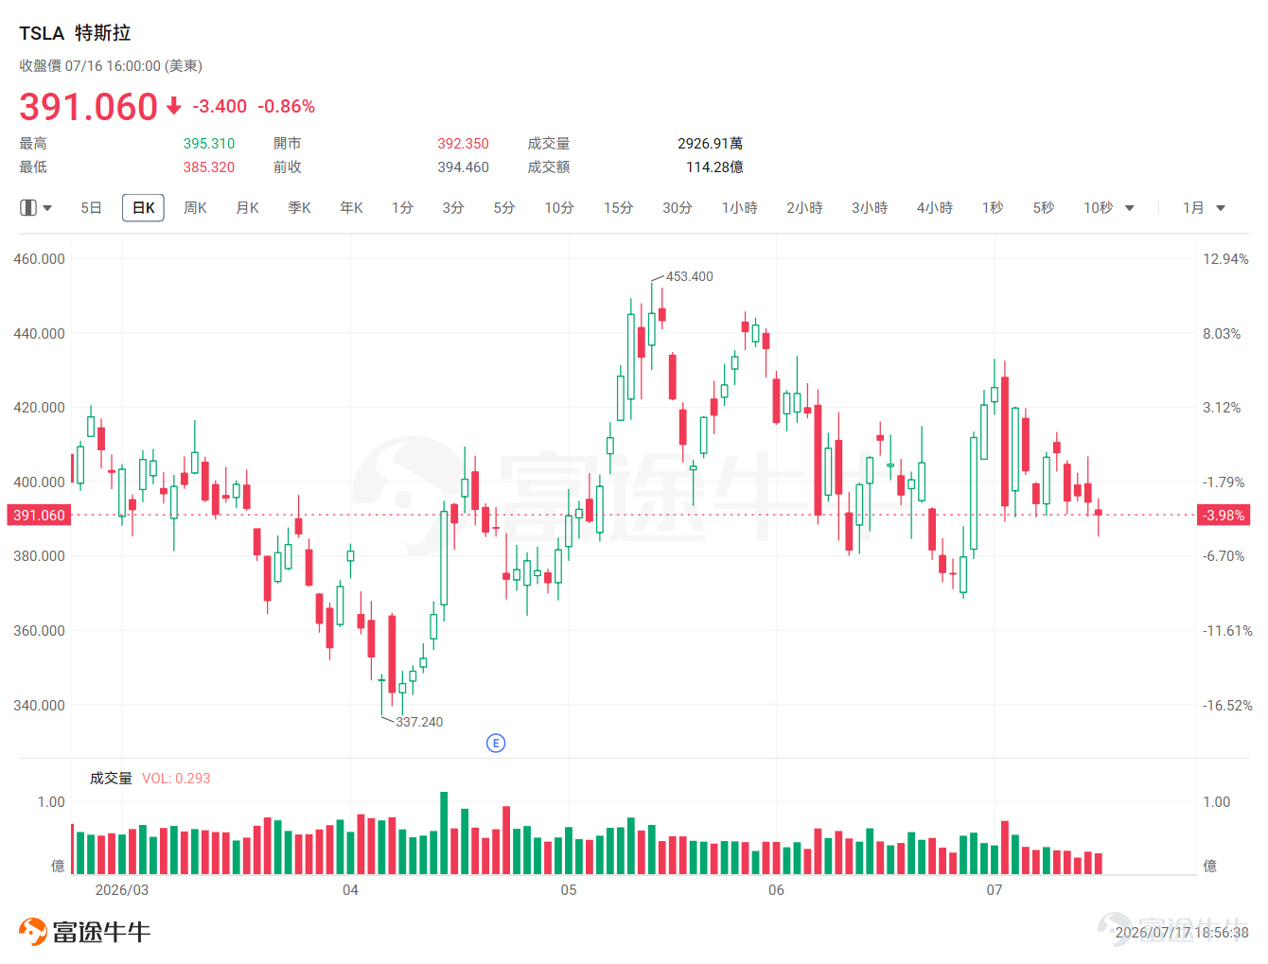Select the 1分 interval
1268x964 pixels.
pyautogui.click(x=402, y=207)
